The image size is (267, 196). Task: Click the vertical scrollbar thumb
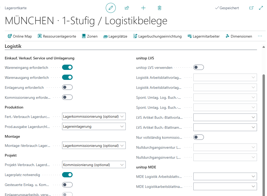[x=264, y=131]
